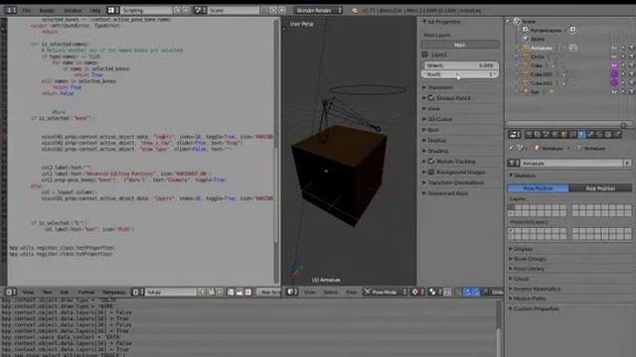Screen dimensions: 636x357
Task: Open the Bone properties tab icon
Action: pos(590,135)
